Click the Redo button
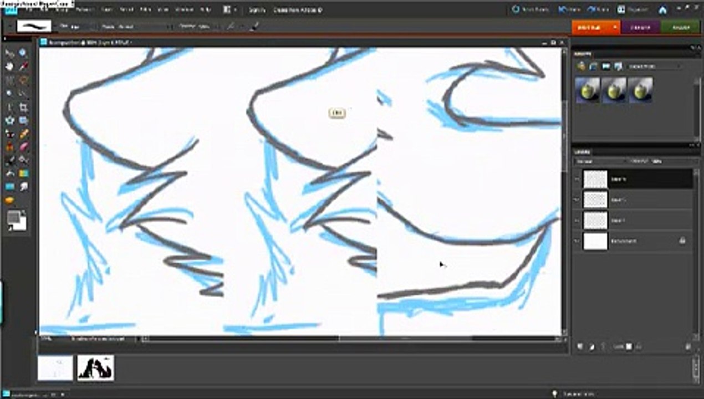 coord(599,10)
